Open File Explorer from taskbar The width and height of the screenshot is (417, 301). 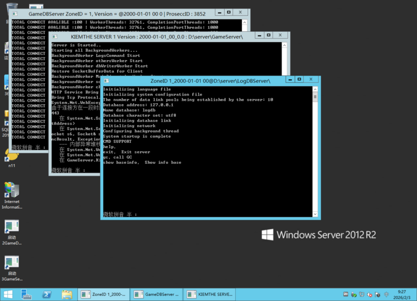click(67, 294)
